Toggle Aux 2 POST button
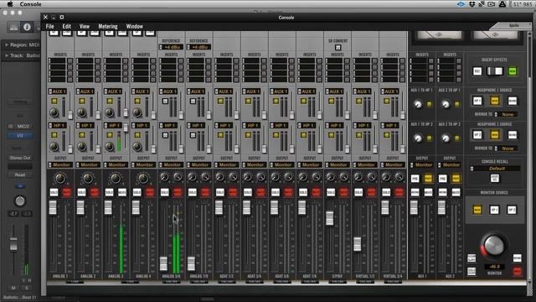This screenshot has height=302, width=536. [456, 179]
